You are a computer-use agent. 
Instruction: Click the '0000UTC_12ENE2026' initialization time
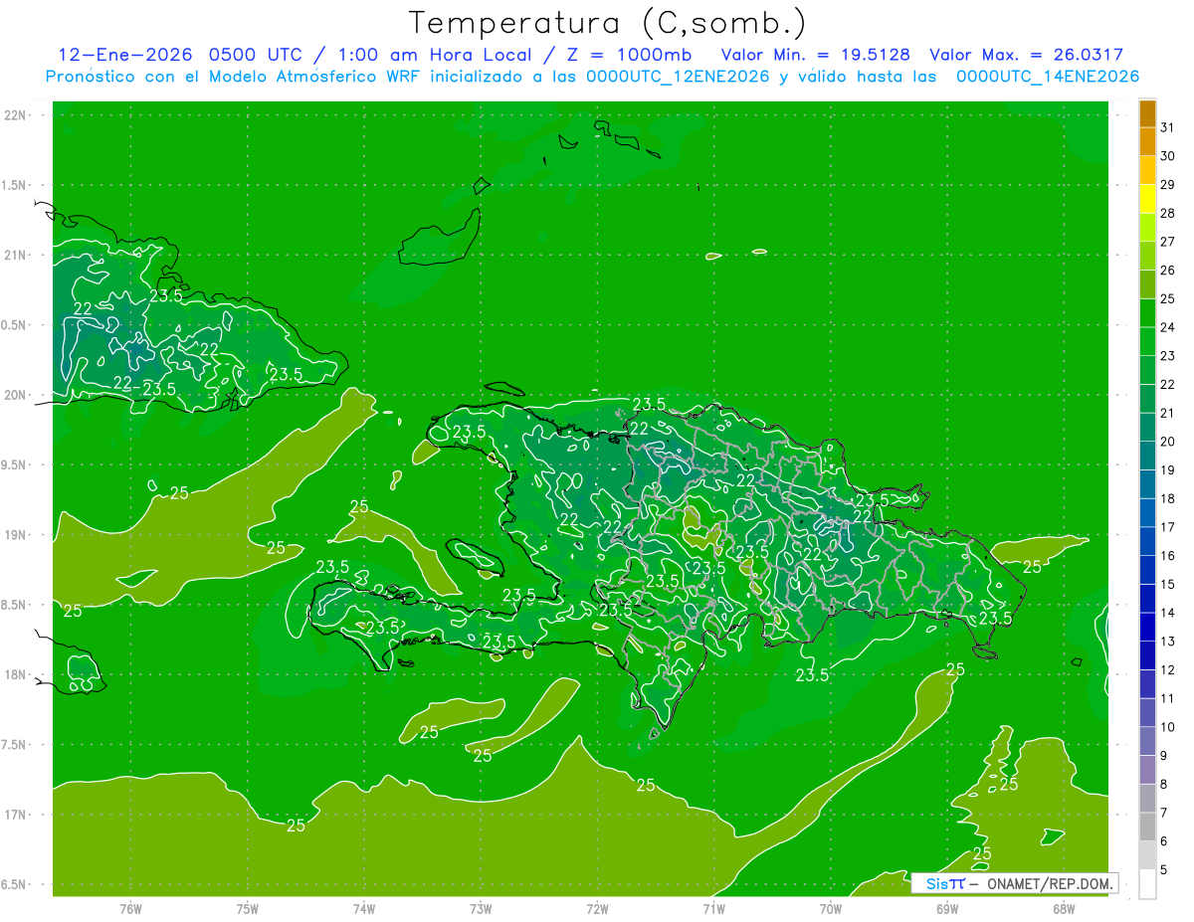(x=678, y=77)
